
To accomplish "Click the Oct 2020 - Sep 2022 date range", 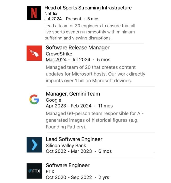I will tap(69, 177).
